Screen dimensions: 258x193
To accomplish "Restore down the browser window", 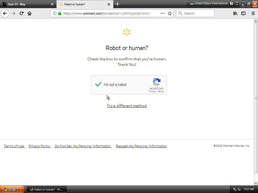I will coord(249,4).
